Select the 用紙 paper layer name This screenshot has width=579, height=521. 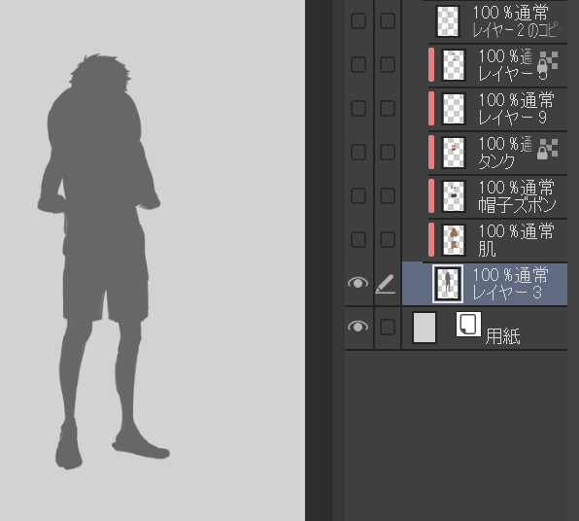(502, 336)
